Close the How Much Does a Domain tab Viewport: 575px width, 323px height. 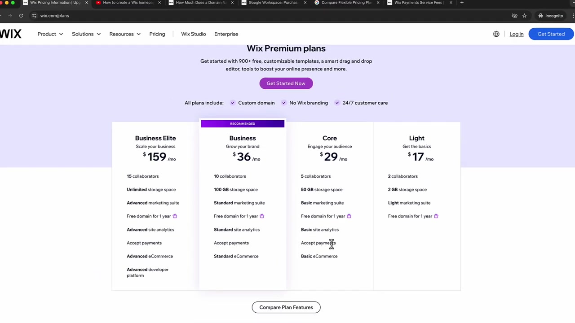232,3
